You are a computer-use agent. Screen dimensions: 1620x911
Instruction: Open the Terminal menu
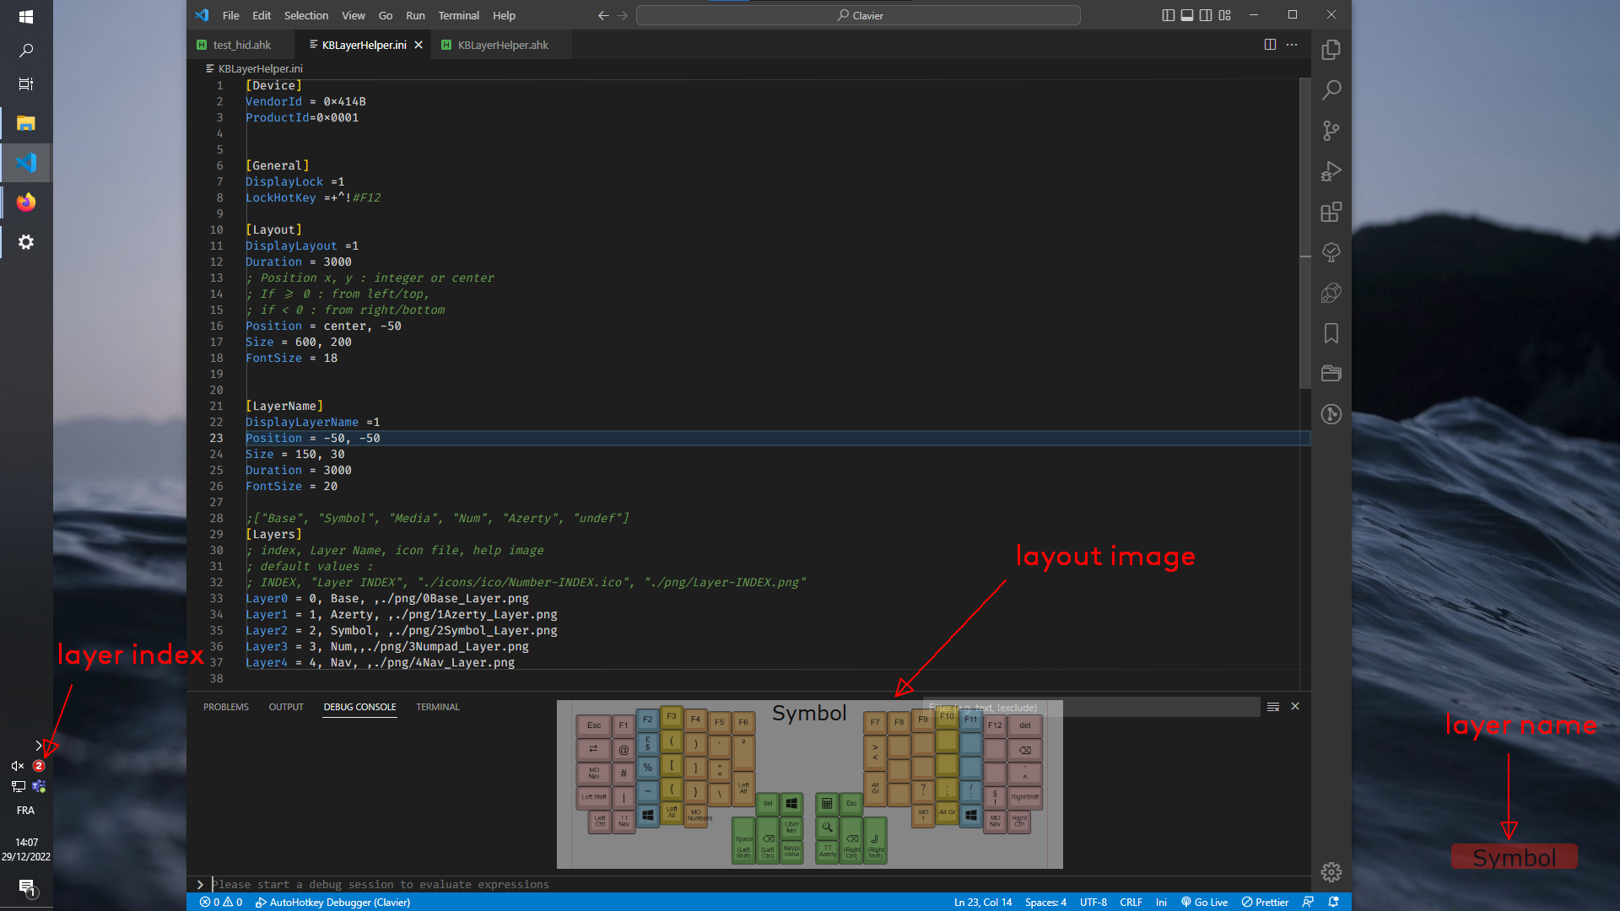(x=458, y=15)
